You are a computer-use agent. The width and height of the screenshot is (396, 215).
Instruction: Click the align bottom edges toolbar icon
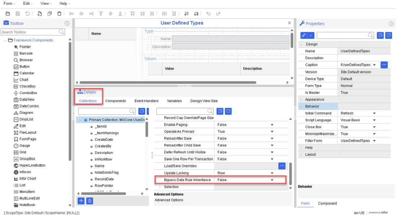pyautogui.click(x=120, y=14)
